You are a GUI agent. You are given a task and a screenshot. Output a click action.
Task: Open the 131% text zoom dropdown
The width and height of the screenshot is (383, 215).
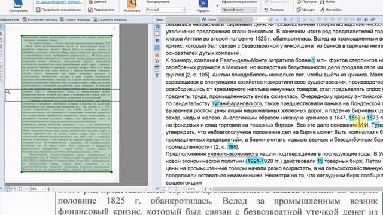click(194, 189)
